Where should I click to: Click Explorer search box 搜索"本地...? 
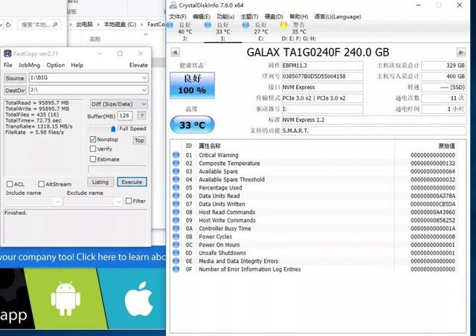(39, 25)
